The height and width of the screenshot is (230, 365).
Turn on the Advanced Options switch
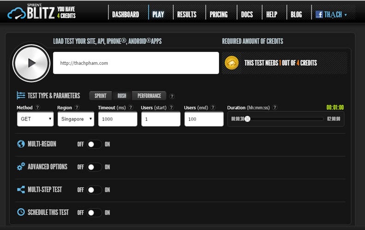[x=94, y=167]
